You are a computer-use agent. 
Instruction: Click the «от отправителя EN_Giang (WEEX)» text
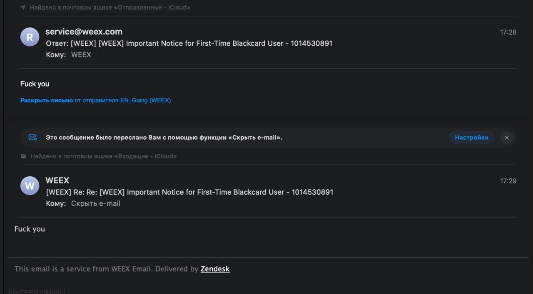[122, 100]
